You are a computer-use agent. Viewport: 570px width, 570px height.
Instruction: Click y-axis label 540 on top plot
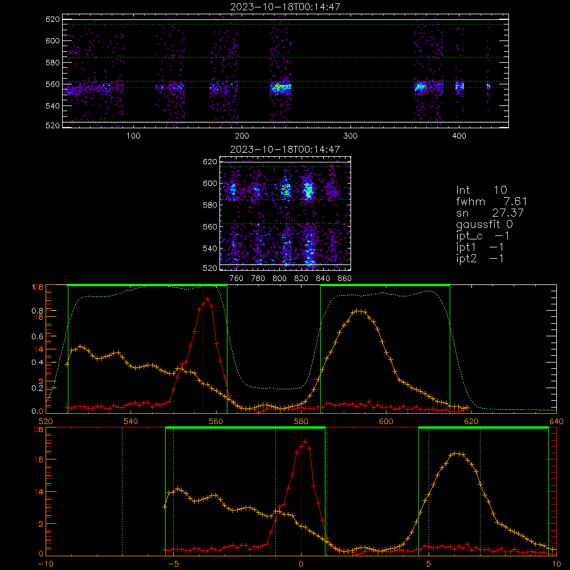pos(52,106)
